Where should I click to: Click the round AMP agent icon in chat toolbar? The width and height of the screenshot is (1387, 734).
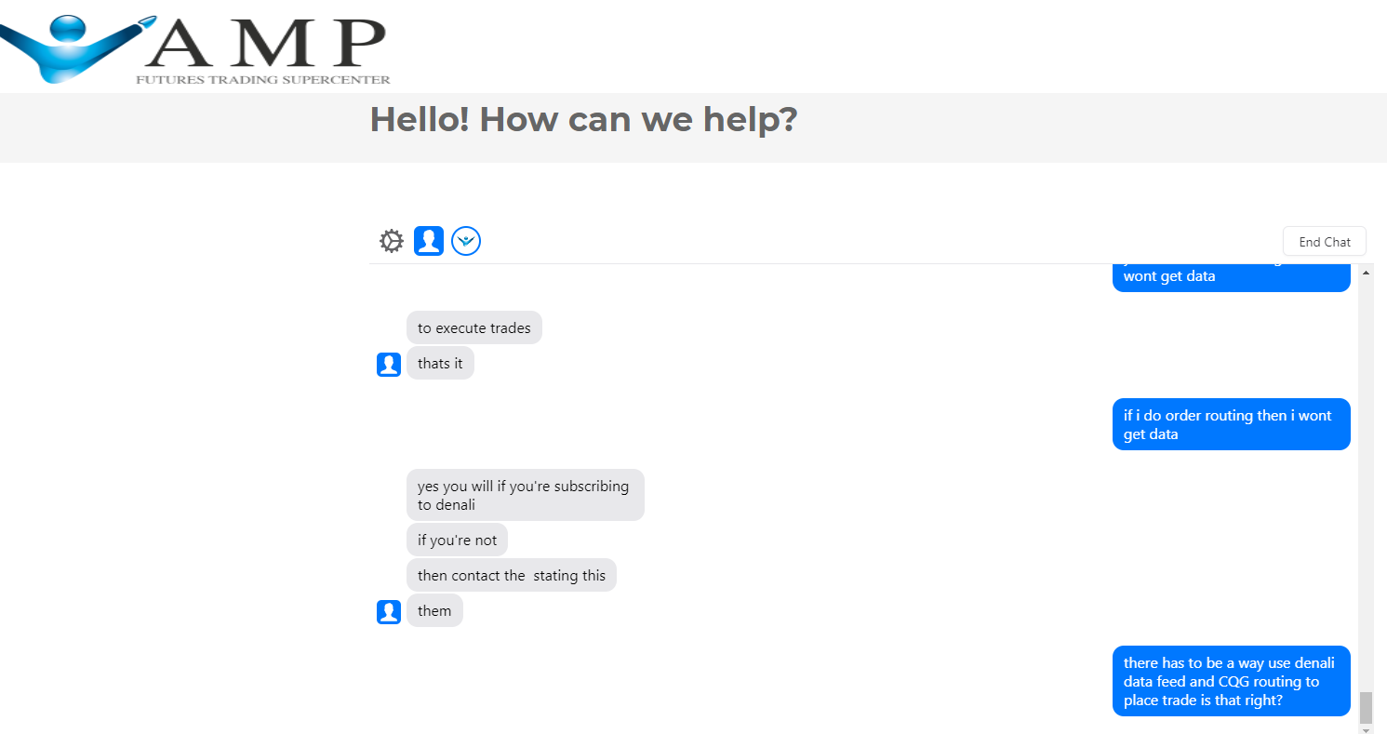(466, 242)
